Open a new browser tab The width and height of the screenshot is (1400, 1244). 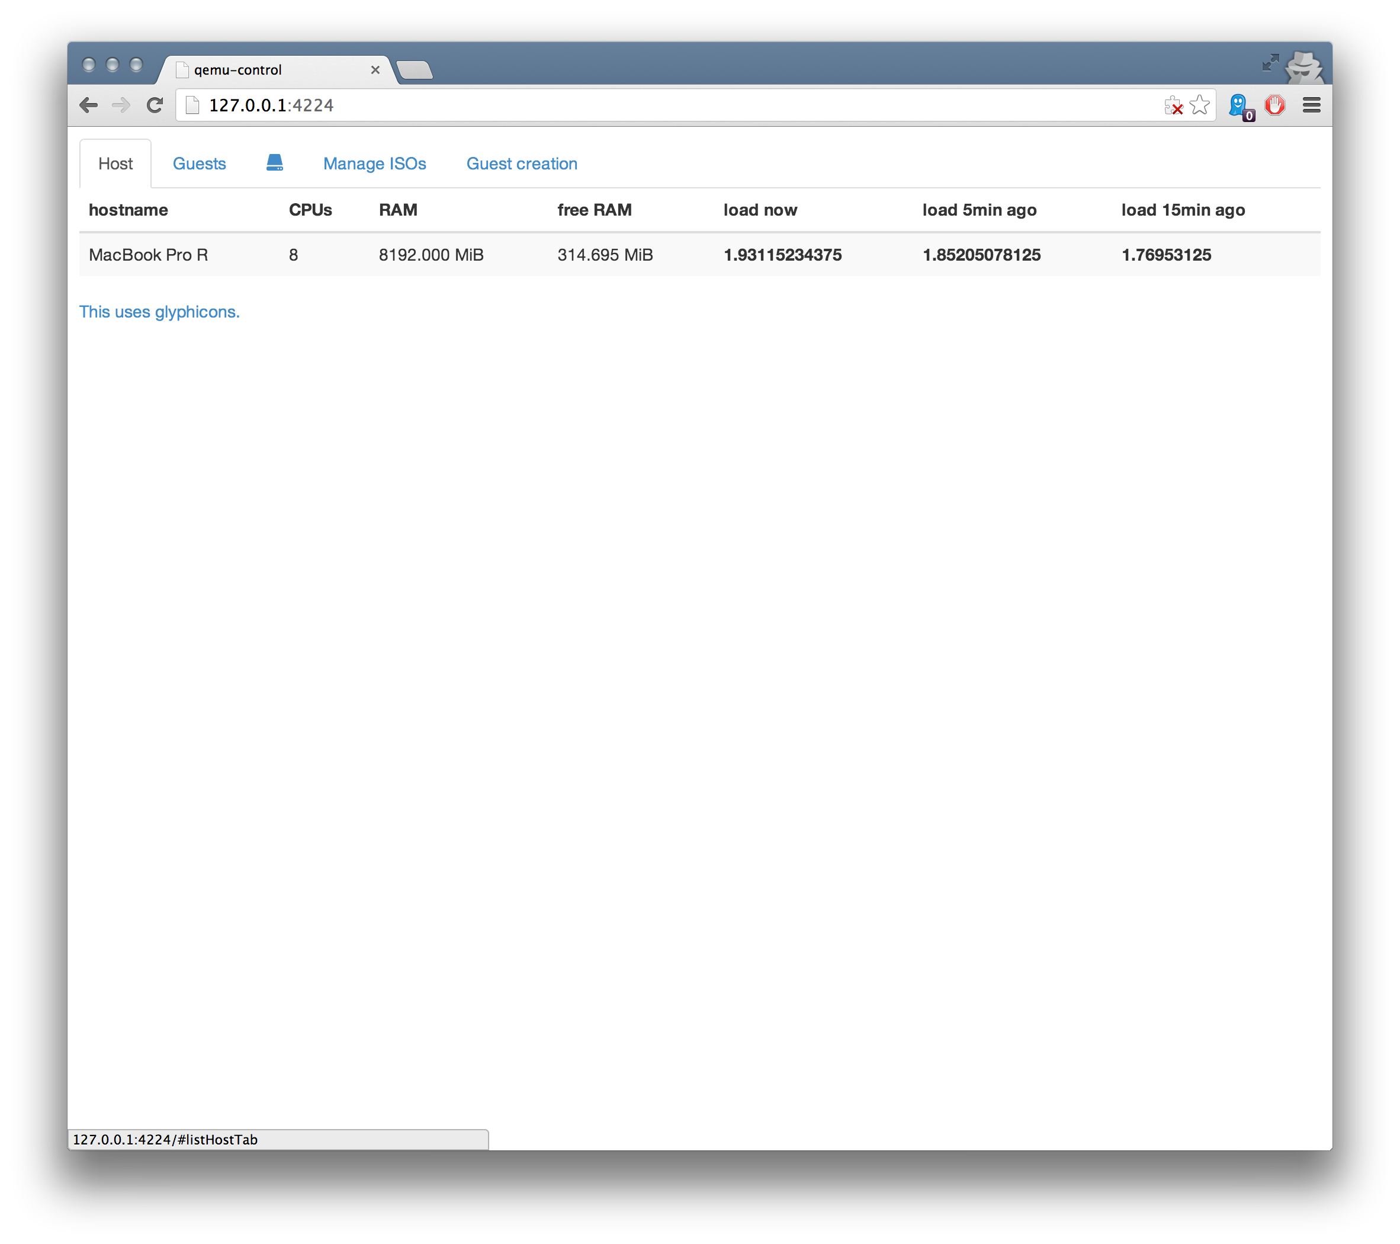click(415, 70)
